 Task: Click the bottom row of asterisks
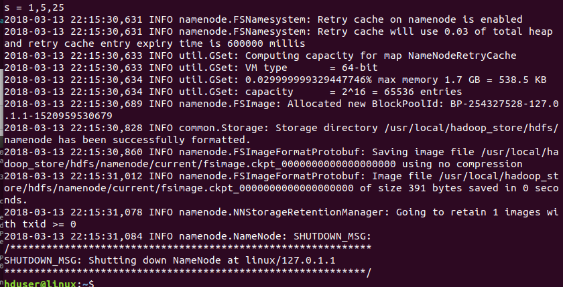point(188,272)
